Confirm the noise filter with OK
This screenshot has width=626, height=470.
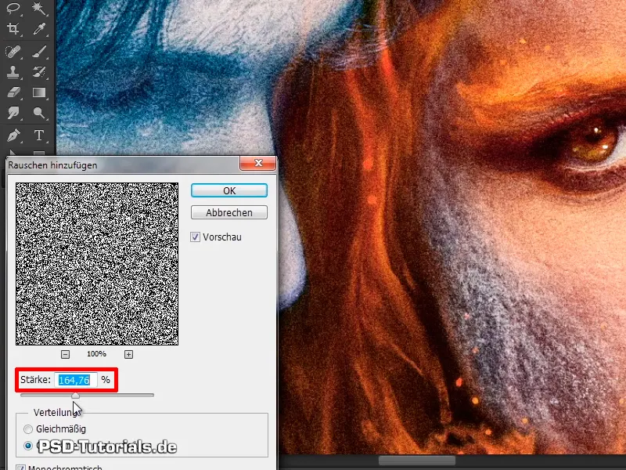229,190
